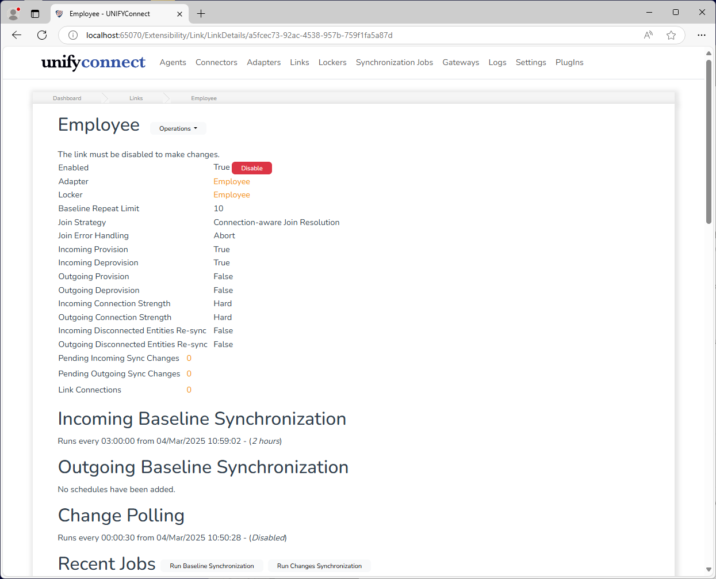Screen dimensions: 716x579
Task: Click 'Incoming Baseline Synchronization' heading
Action: tap(202, 418)
